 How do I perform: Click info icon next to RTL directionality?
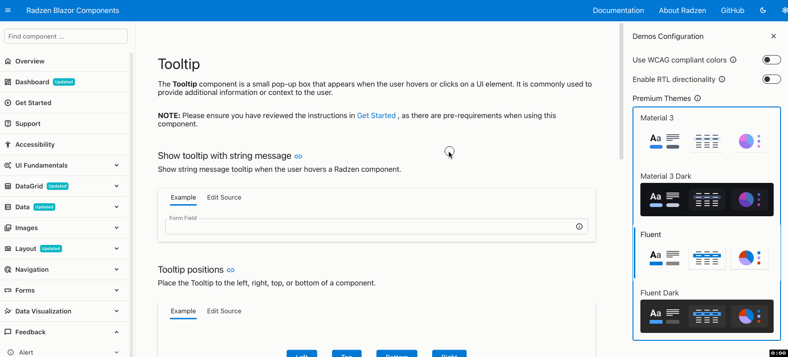722,79
